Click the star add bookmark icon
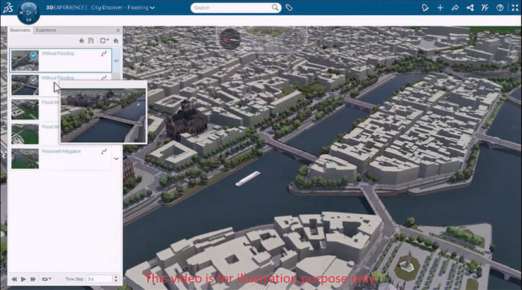 [81, 40]
